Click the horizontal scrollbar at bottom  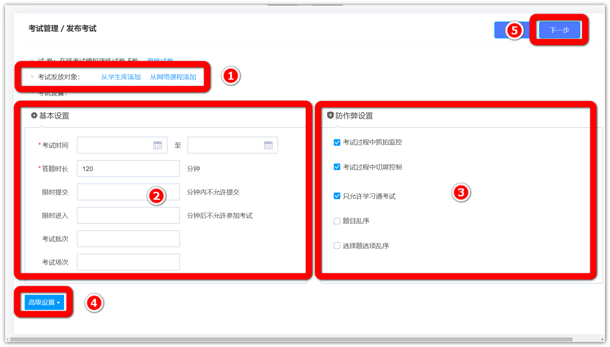coord(291,339)
